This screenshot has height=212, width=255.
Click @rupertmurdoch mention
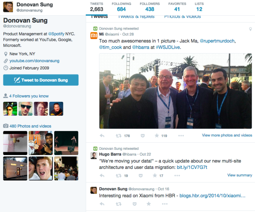[217, 41]
